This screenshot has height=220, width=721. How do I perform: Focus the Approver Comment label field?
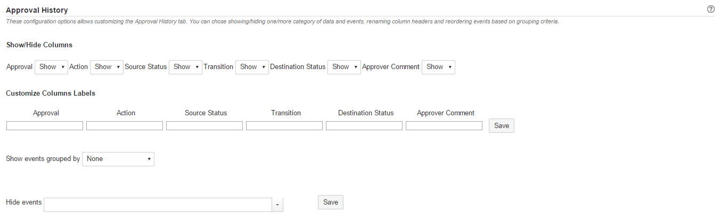pyautogui.click(x=444, y=126)
